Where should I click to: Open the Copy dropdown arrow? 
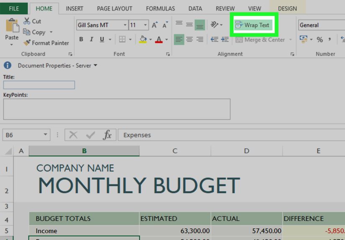pos(51,32)
